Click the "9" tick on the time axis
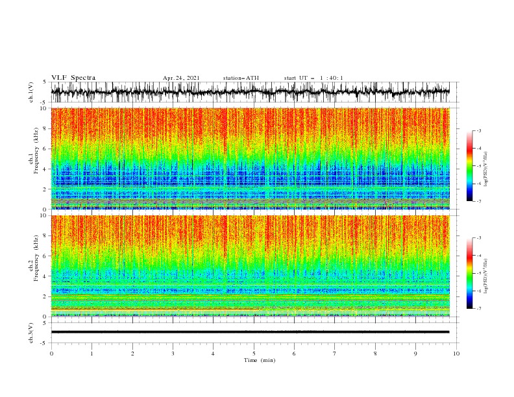The image size is (514, 397). (415, 354)
